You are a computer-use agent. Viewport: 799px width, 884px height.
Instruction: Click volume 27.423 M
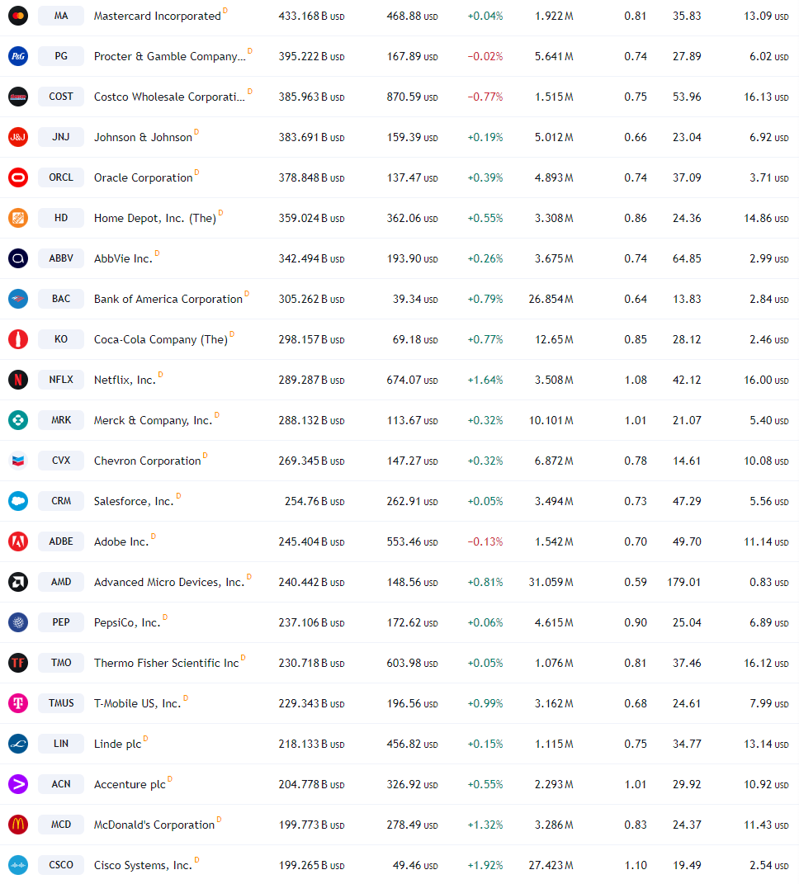(x=551, y=865)
